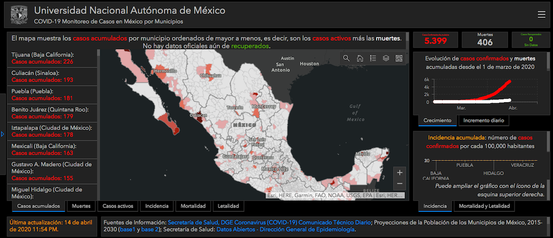The width and height of the screenshot is (553, 238).
Task: Switch to the Muertes tab
Action: 81,206
